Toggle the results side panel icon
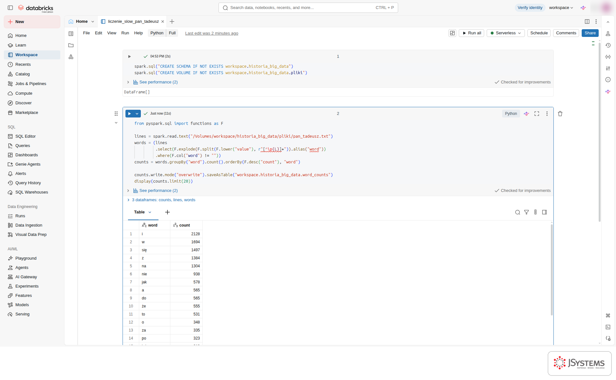Screen dimensions: 616x380 (x=544, y=212)
